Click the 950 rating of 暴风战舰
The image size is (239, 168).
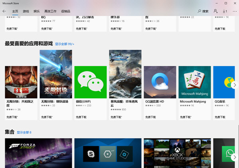tap(118, 109)
